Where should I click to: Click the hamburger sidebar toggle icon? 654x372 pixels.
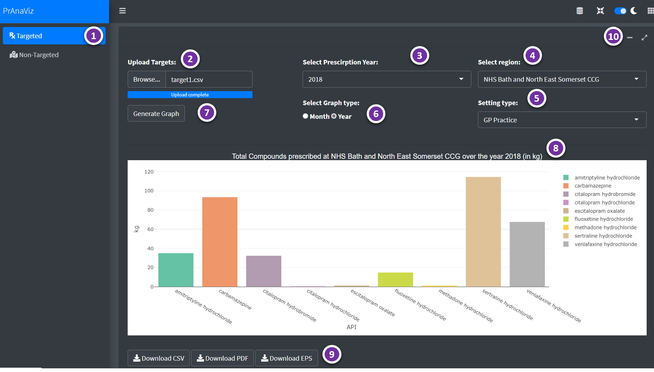click(122, 11)
